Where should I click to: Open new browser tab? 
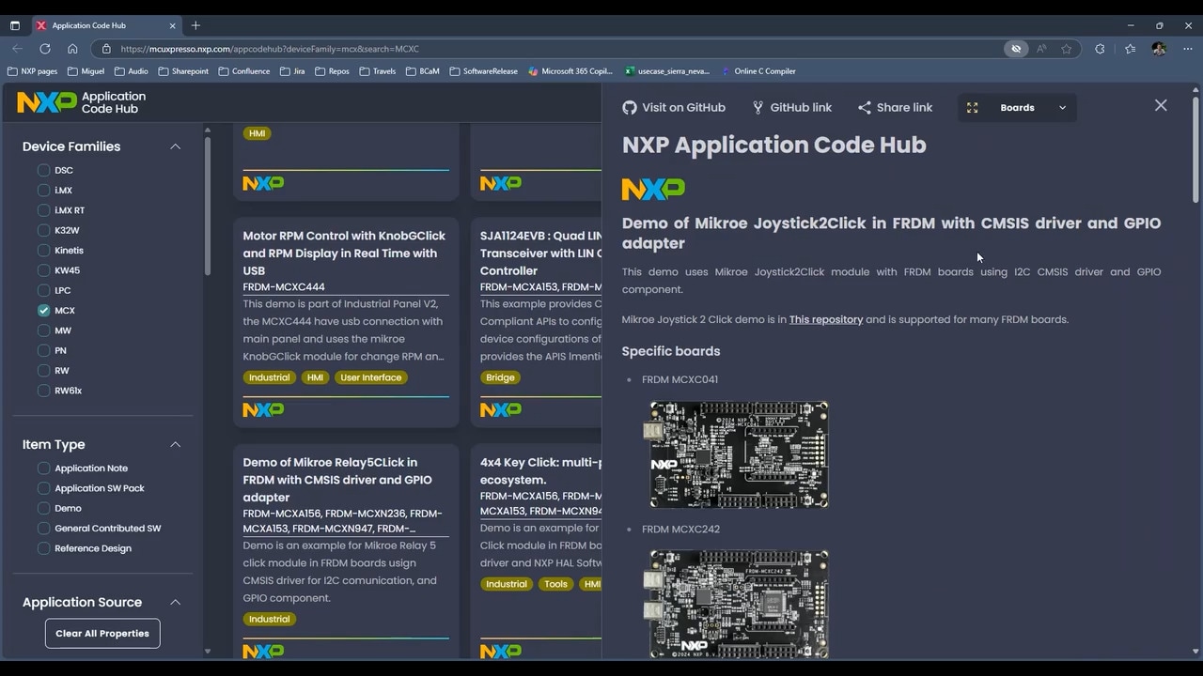(195, 25)
